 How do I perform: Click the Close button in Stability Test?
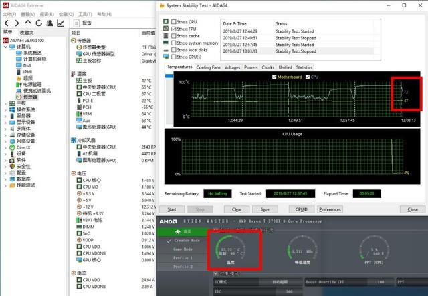(413, 209)
